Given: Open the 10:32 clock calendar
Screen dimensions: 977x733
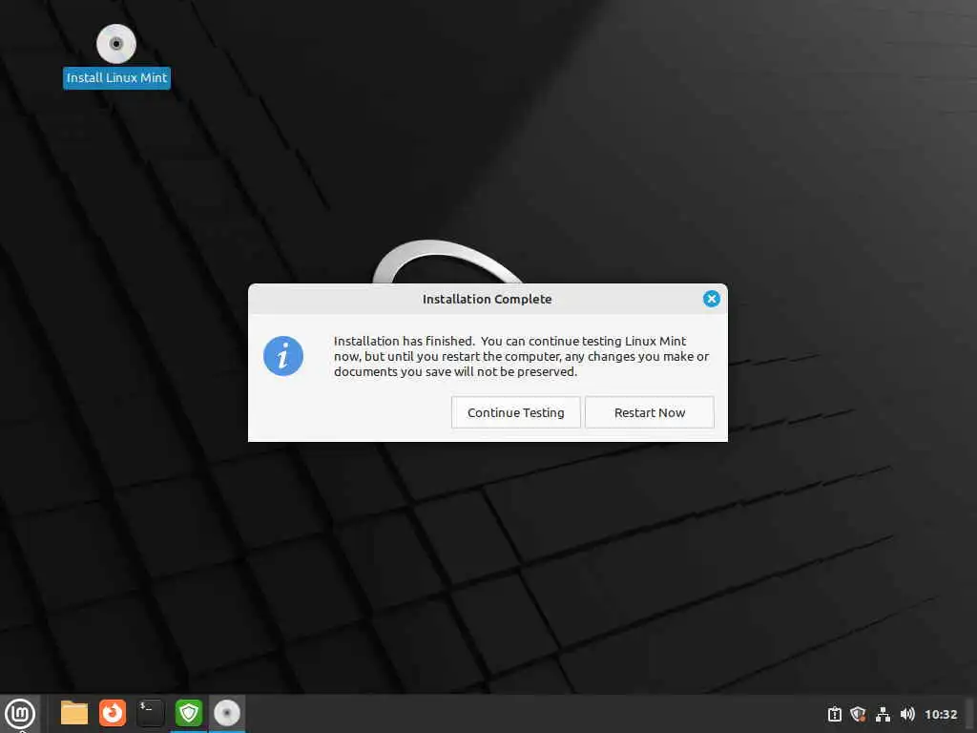Looking at the screenshot, I should point(941,714).
